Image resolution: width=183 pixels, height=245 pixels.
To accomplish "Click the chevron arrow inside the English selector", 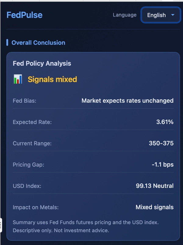I will (x=172, y=15).
